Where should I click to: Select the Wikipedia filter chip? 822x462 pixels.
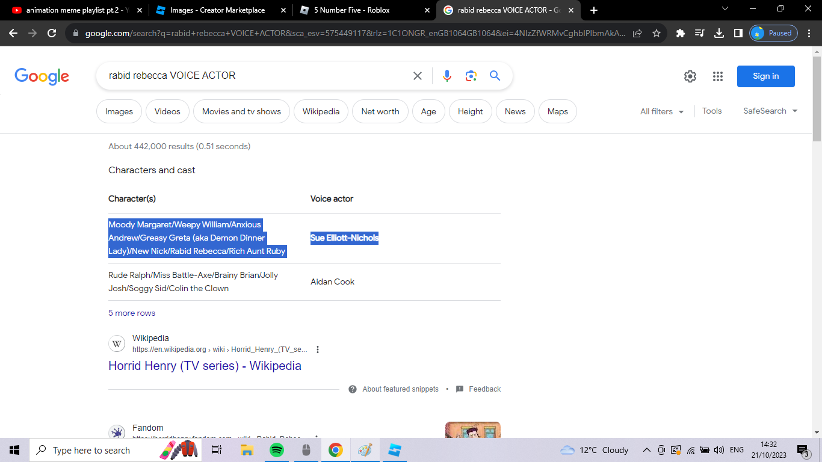pyautogui.click(x=321, y=111)
